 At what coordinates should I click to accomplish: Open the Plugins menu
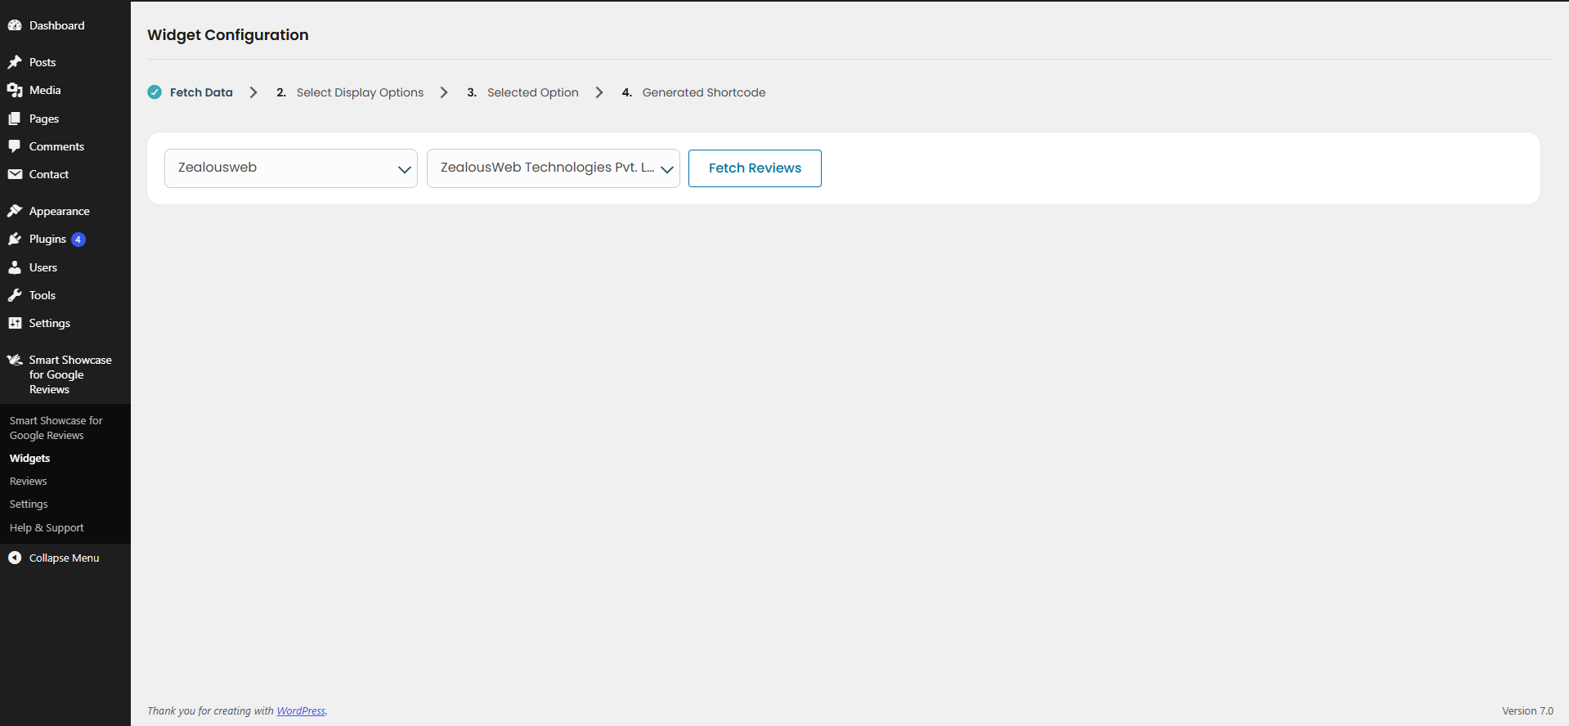65,239
